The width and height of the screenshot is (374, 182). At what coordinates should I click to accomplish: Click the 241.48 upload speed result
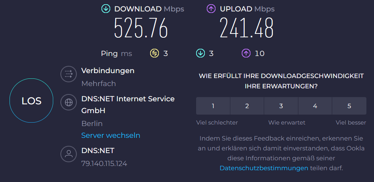(x=246, y=28)
